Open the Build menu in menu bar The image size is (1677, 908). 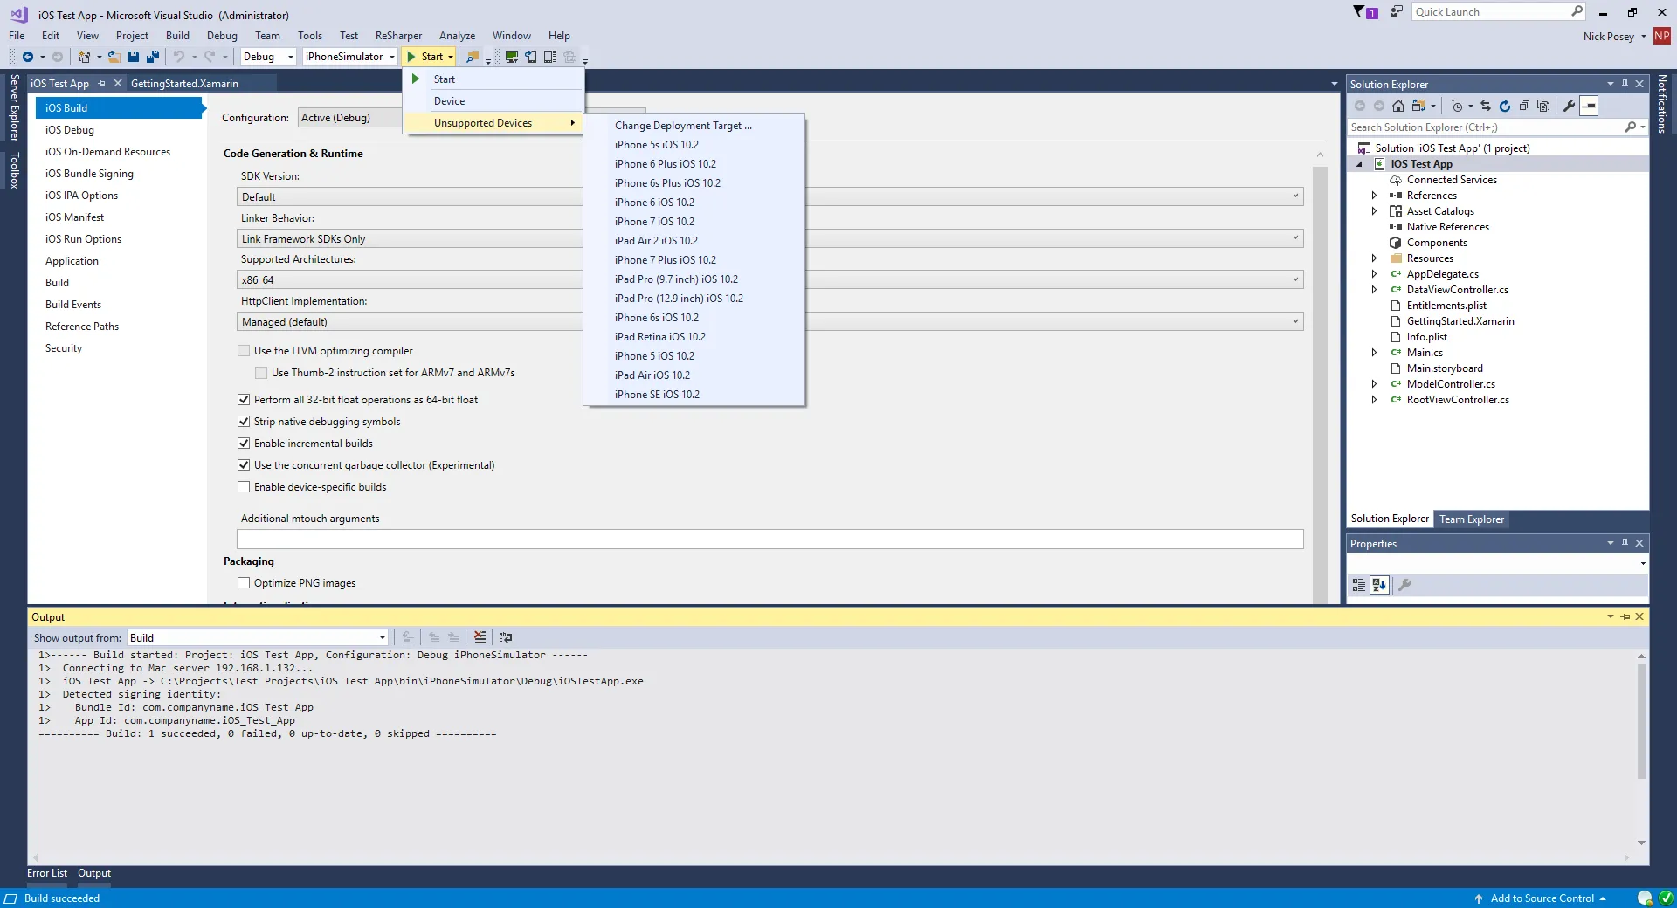pos(177,36)
